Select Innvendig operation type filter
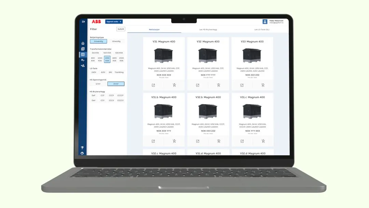Viewport: 369px width, 208px height. tap(98, 41)
